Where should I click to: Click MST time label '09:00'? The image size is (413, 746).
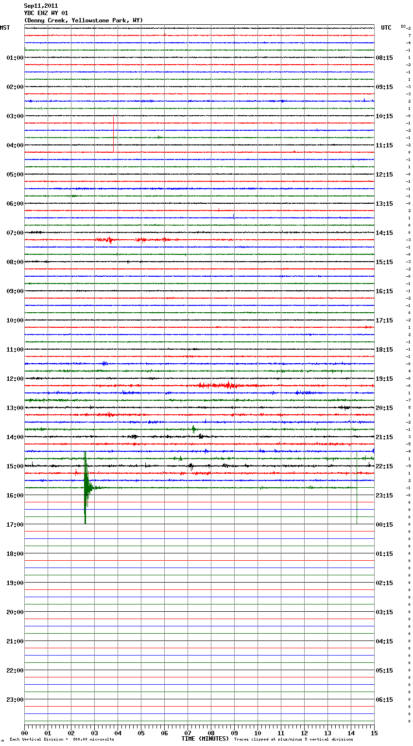point(15,291)
